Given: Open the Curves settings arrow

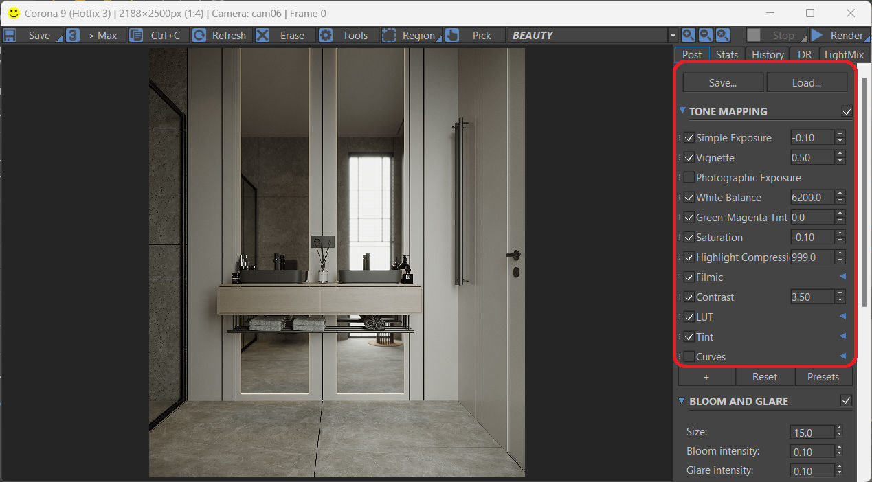Looking at the screenshot, I should pos(842,356).
